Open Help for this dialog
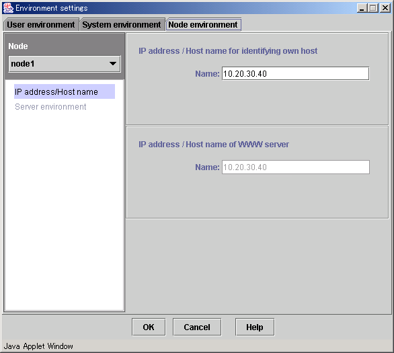 click(x=255, y=327)
